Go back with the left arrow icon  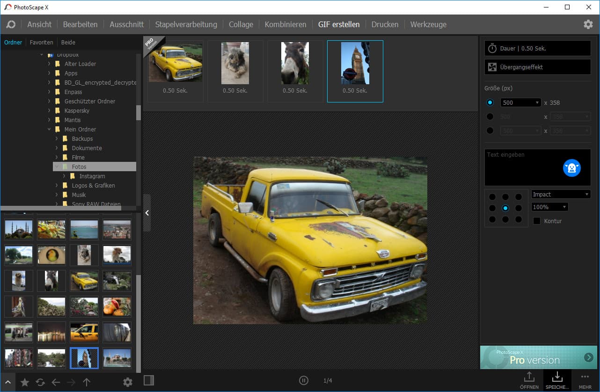tap(56, 382)
